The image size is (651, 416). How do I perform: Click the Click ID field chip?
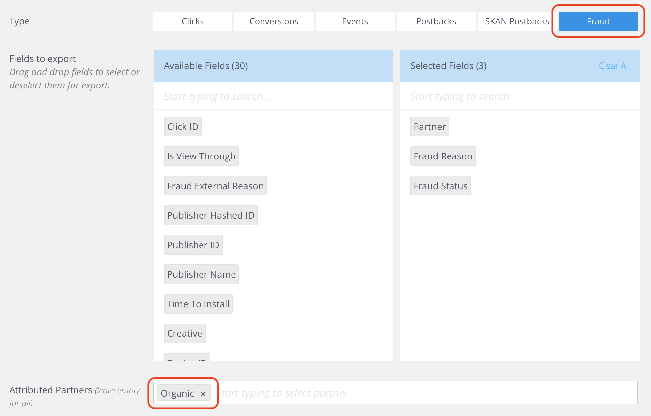click(x=183, y=127)
